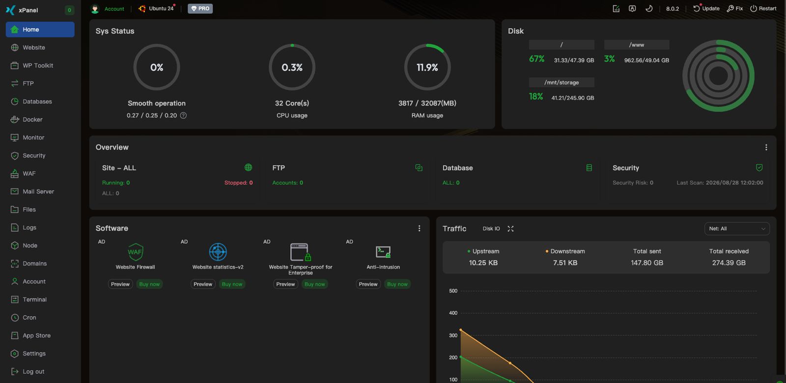Switch to the Traffic tab
The image size is (786, 383).
(454, 228)
